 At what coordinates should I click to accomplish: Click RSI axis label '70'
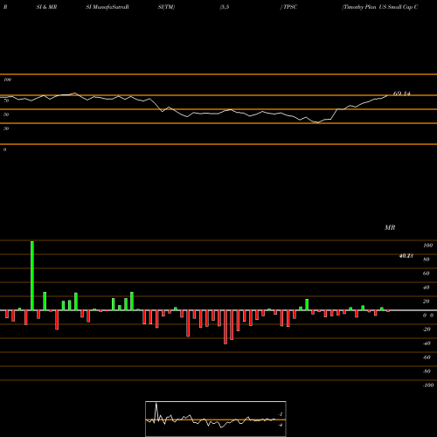click(6, 101)
